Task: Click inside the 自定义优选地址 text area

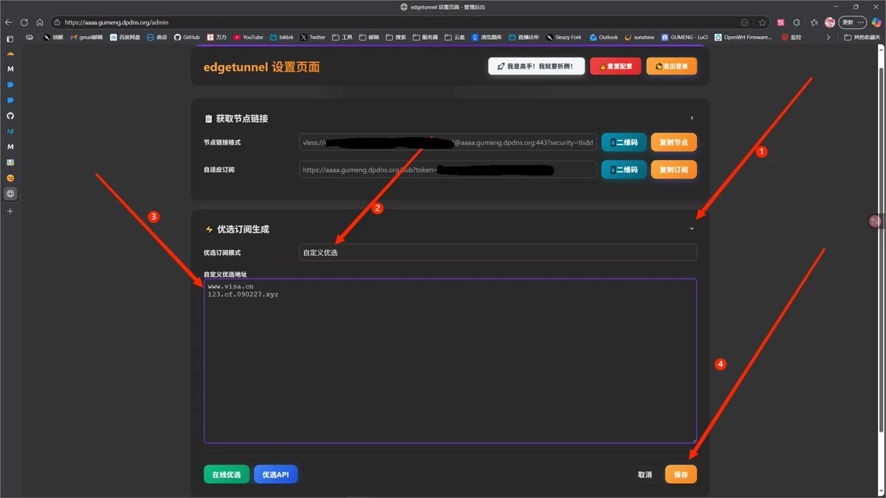Action: point(450,361)
